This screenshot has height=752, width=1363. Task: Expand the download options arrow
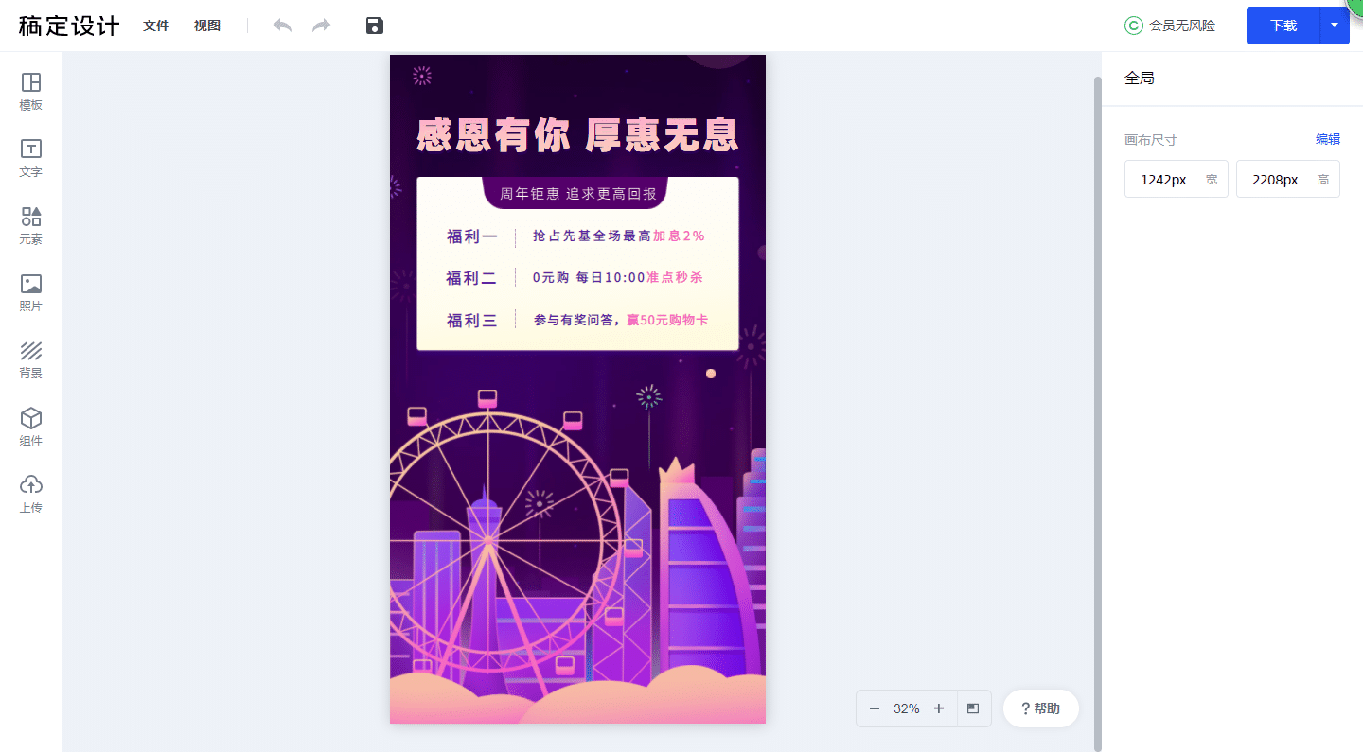tap(1335, 26)
